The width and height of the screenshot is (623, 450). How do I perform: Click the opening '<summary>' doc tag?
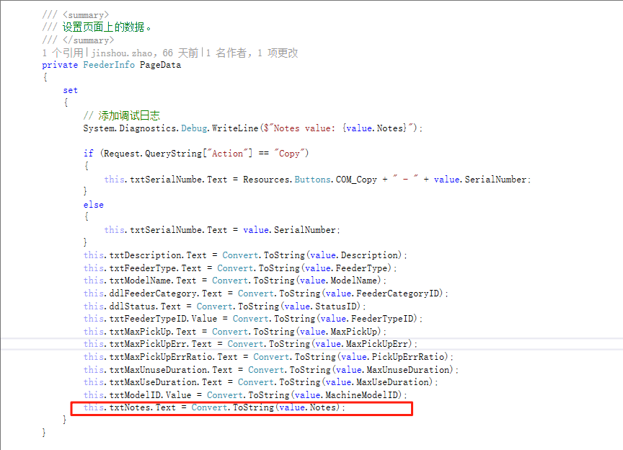85,15
